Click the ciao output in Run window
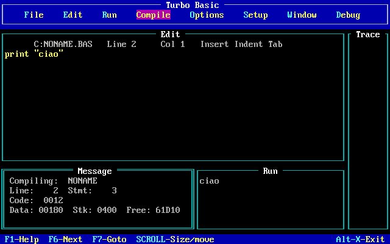Image resolution: width=390 pixels, height=244 pixels. click(209, 181)
